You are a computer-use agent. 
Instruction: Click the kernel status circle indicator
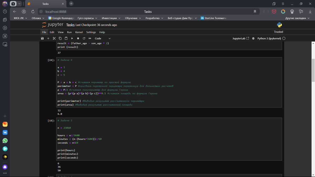click(284, 38)
